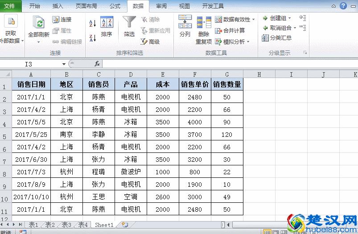Click 分列 text to columns
Image resolution: width=358 pixels, height=234 pixels.
click(185, 26)
